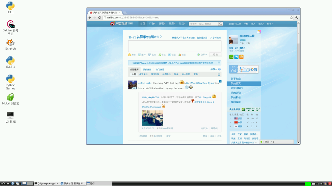332x186 pixels.
Task: Select the 名人明星 filter
Action: [186, 74]
